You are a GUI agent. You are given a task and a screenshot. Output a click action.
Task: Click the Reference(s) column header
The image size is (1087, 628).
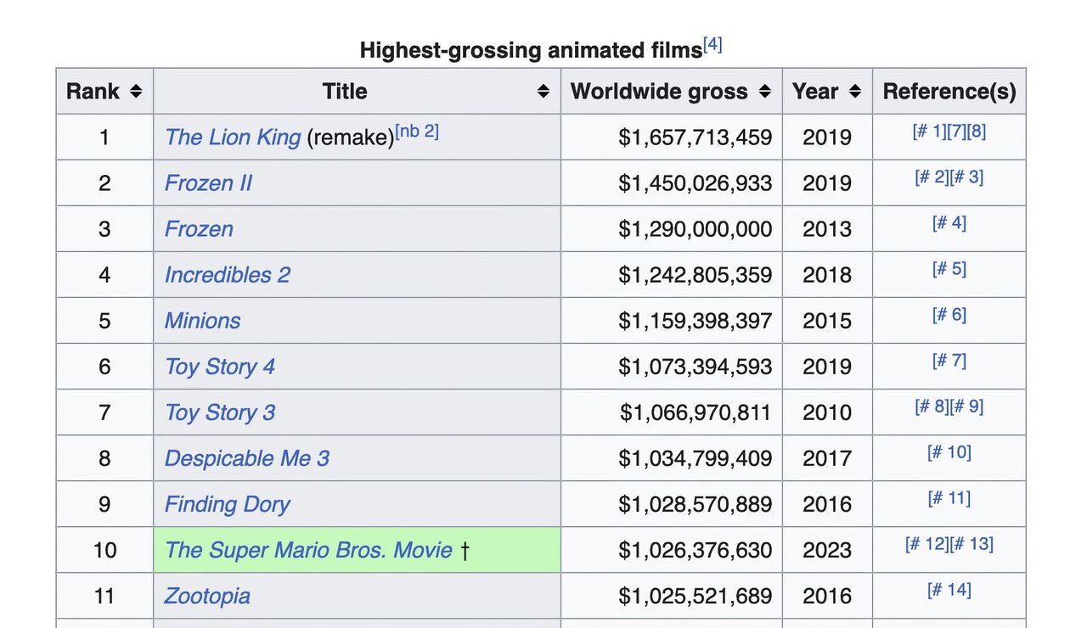point(949,92)
